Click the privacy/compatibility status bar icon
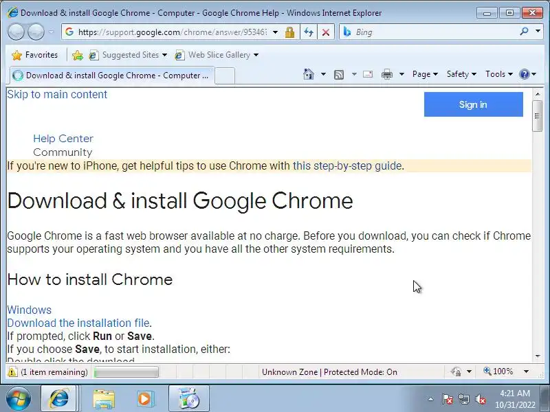550x412 pixels. 456,371
